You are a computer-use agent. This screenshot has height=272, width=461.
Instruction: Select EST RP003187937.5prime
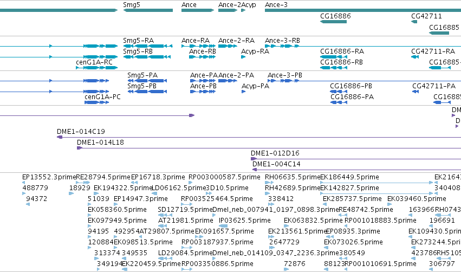pyautogui.click(x=217, y=243)
